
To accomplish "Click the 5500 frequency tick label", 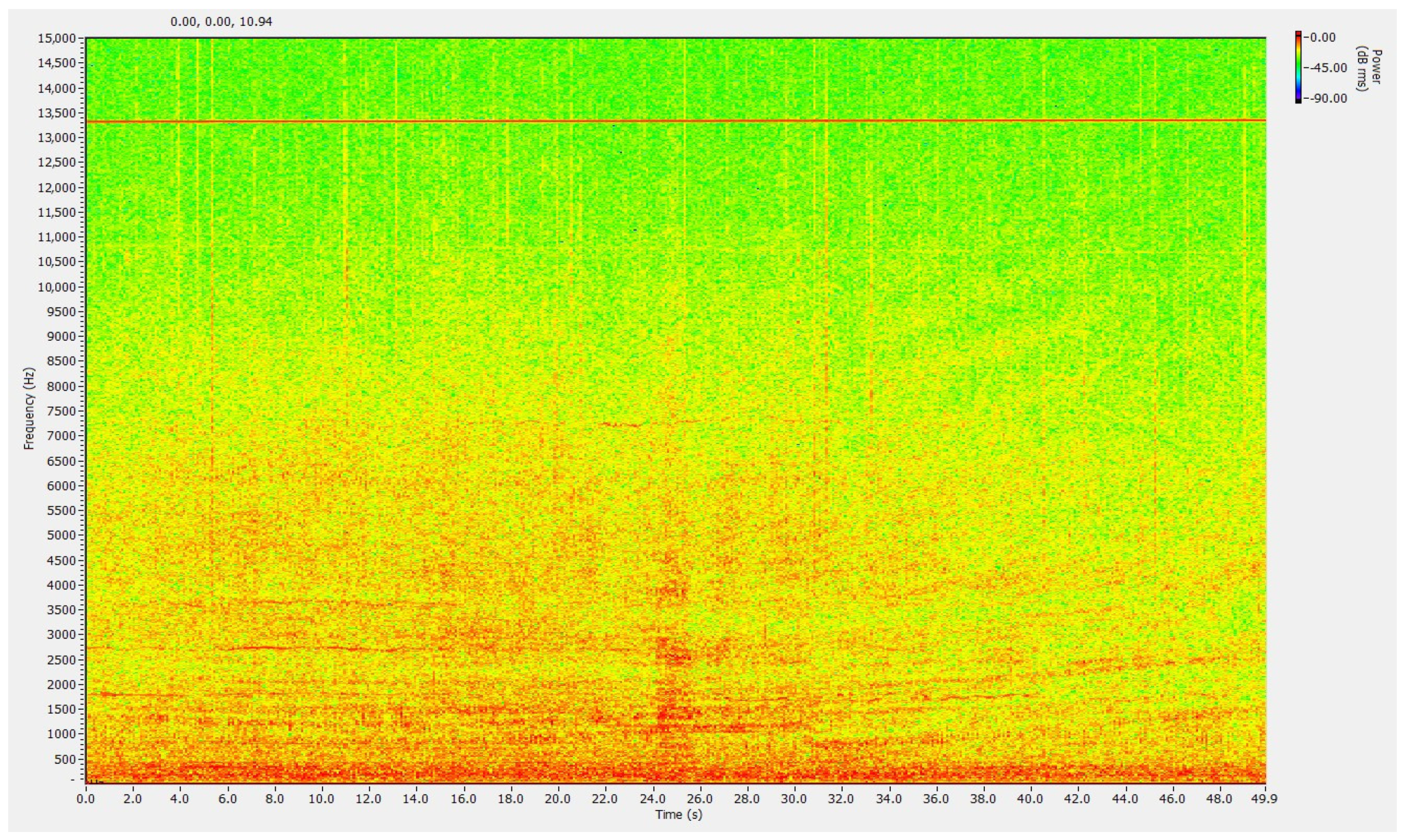I will click(62, 511).
